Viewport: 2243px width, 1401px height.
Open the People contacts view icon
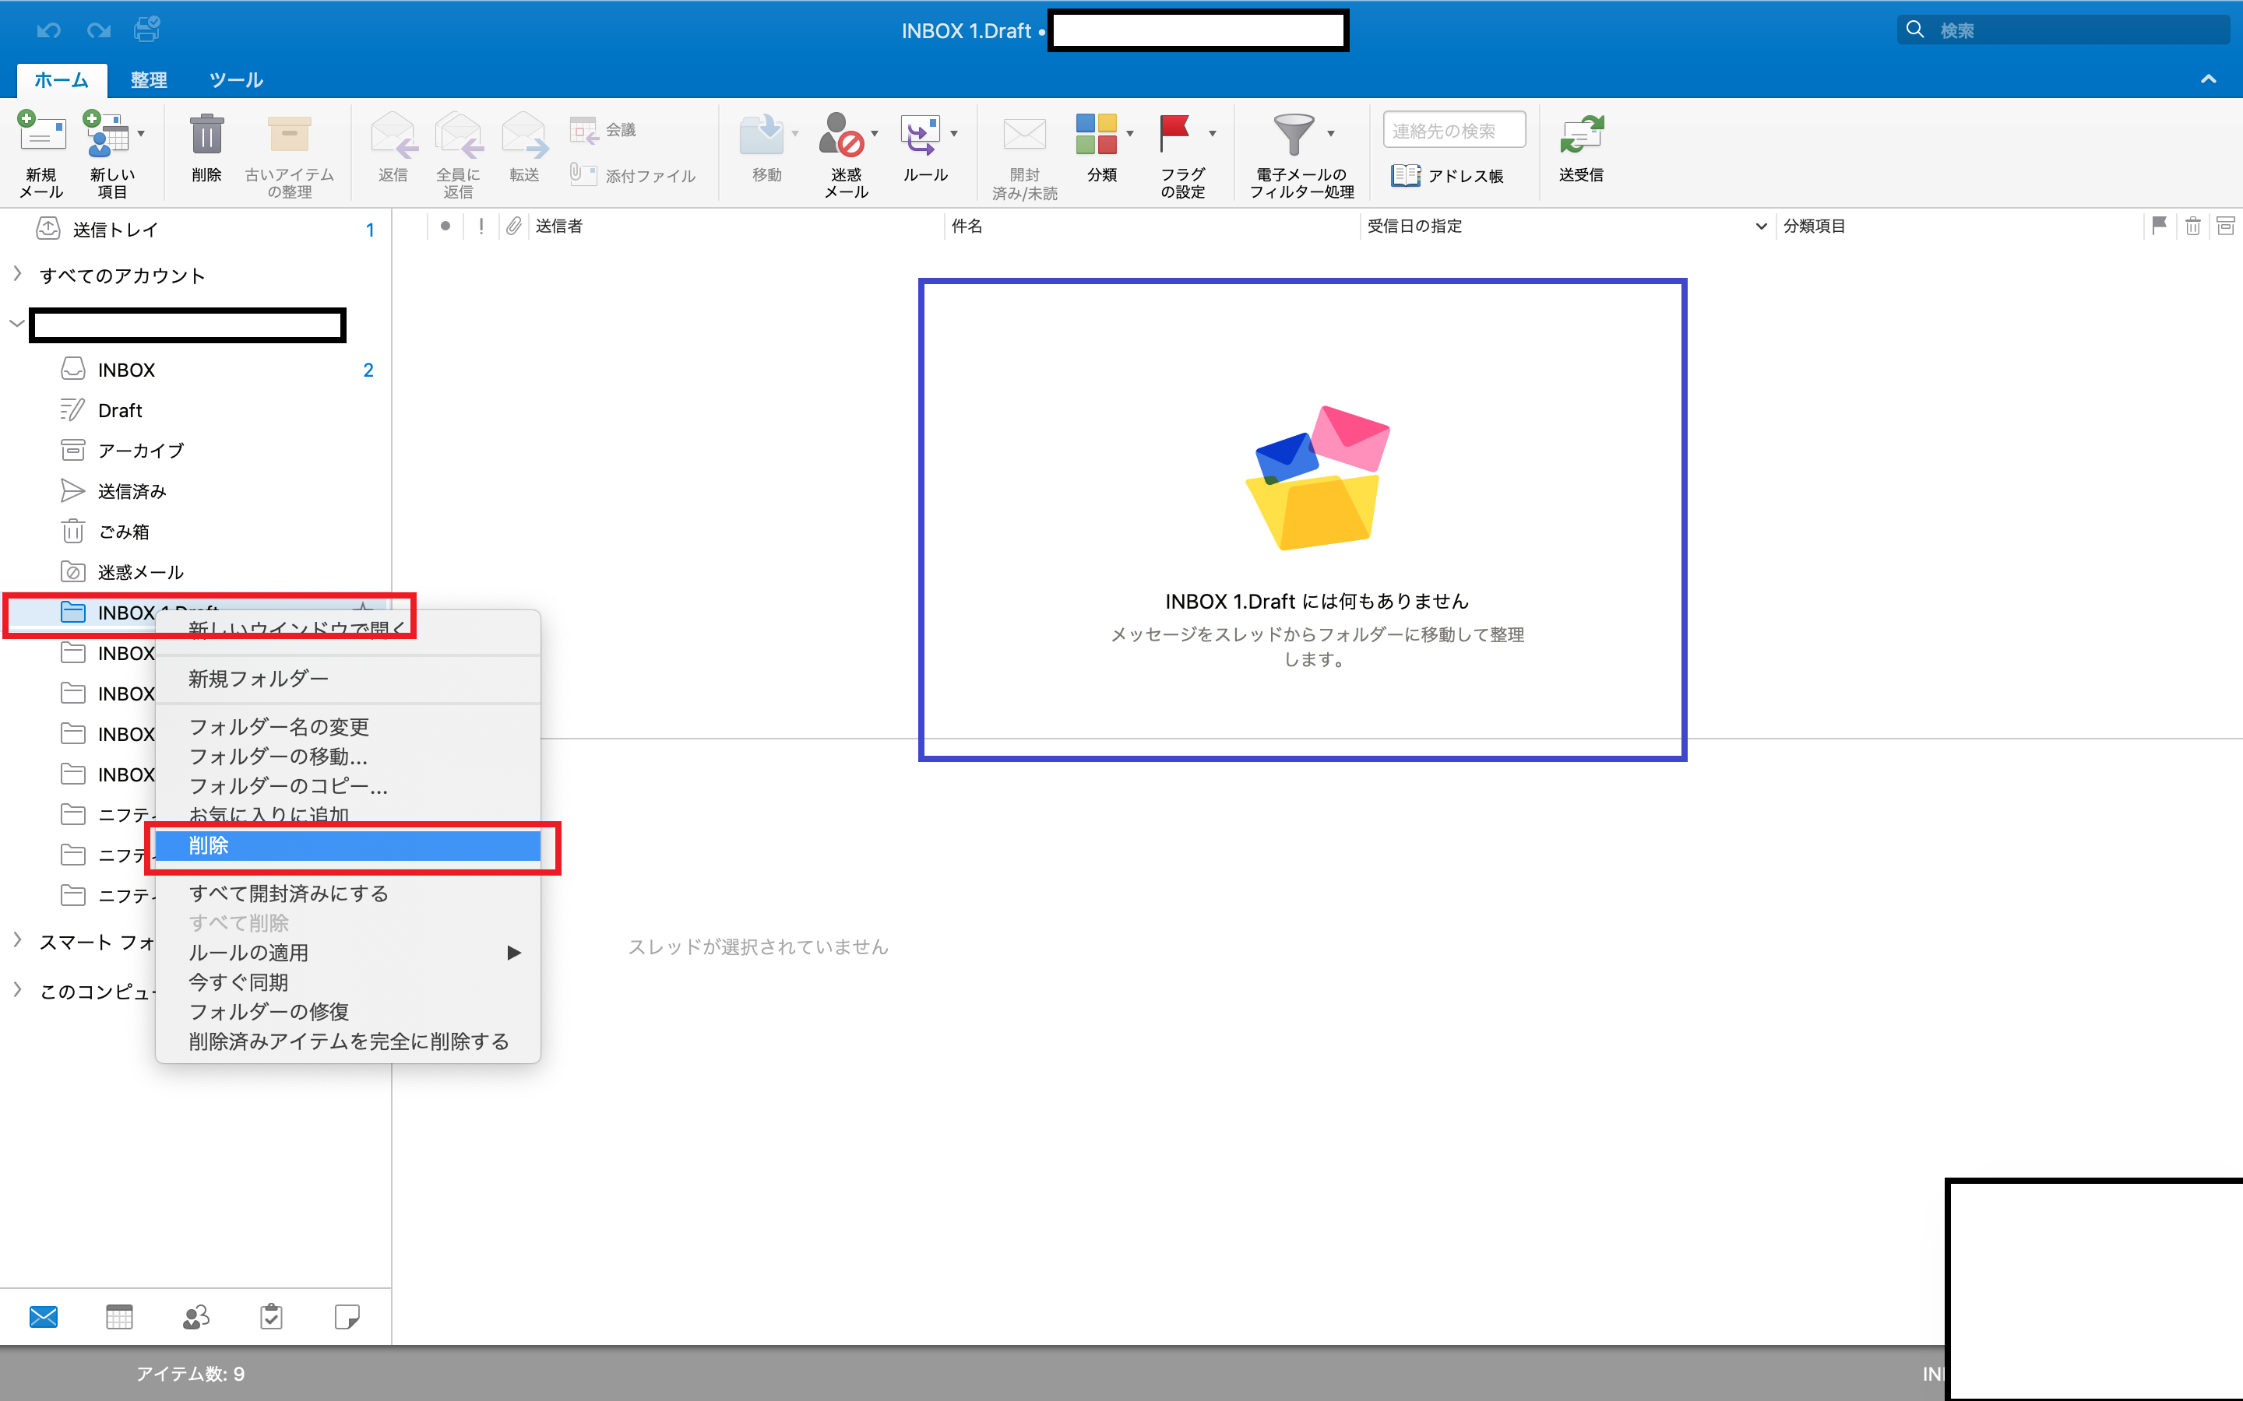(x=195, y=1317)
